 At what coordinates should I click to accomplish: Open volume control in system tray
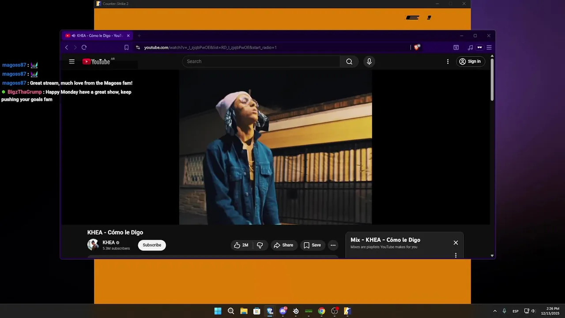[x=533, y=311]
